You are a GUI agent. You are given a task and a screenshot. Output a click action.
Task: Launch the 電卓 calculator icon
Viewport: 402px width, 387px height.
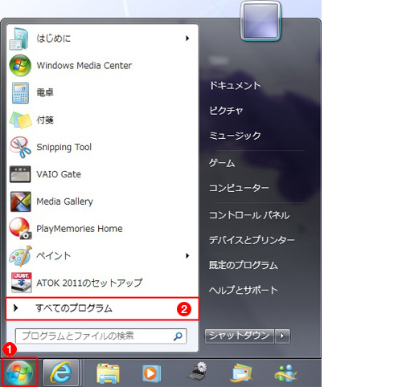point(20,93)
